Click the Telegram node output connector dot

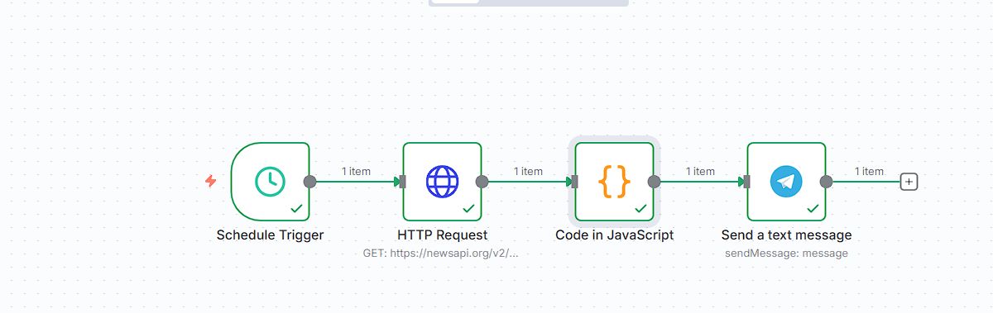826,182
